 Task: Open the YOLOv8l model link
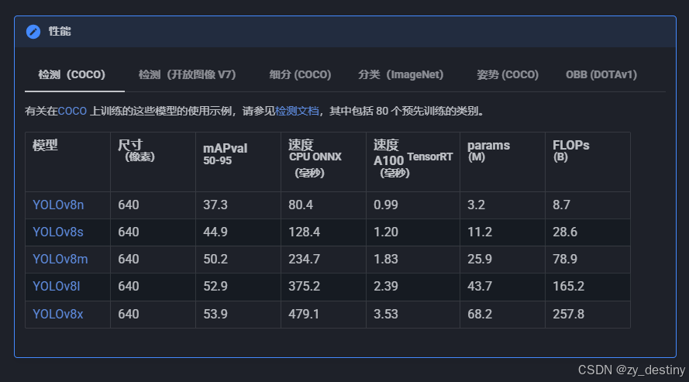57,287
